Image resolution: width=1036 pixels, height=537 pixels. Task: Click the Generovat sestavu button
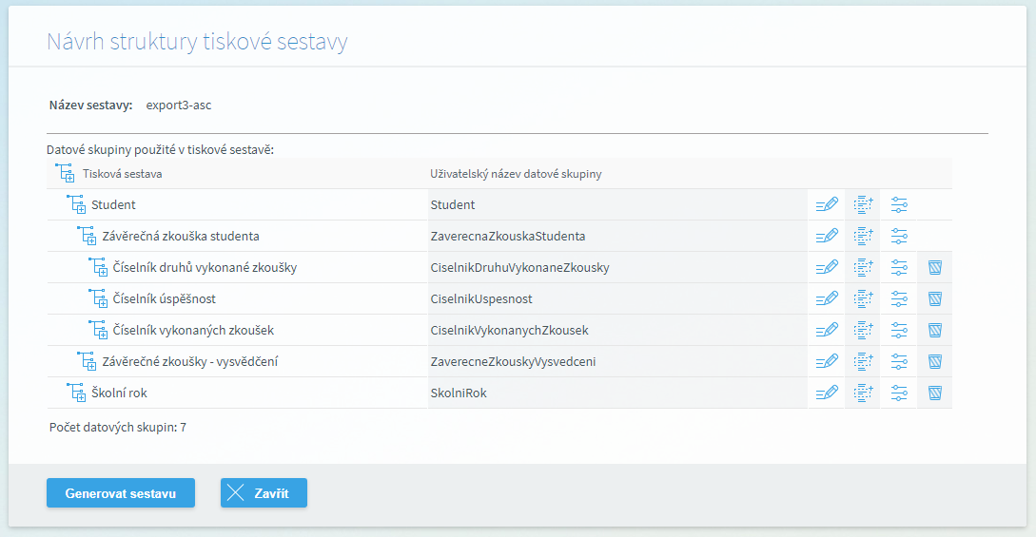pyautogui.click(x=120, y=492)
